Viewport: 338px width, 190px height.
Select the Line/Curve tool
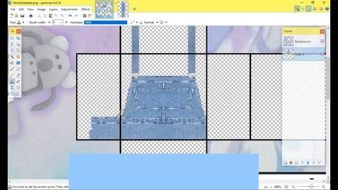coord(18,88)
